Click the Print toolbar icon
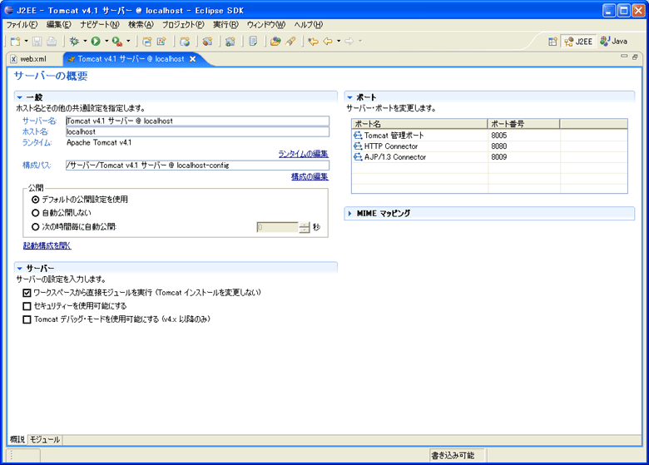 (52, 42)
